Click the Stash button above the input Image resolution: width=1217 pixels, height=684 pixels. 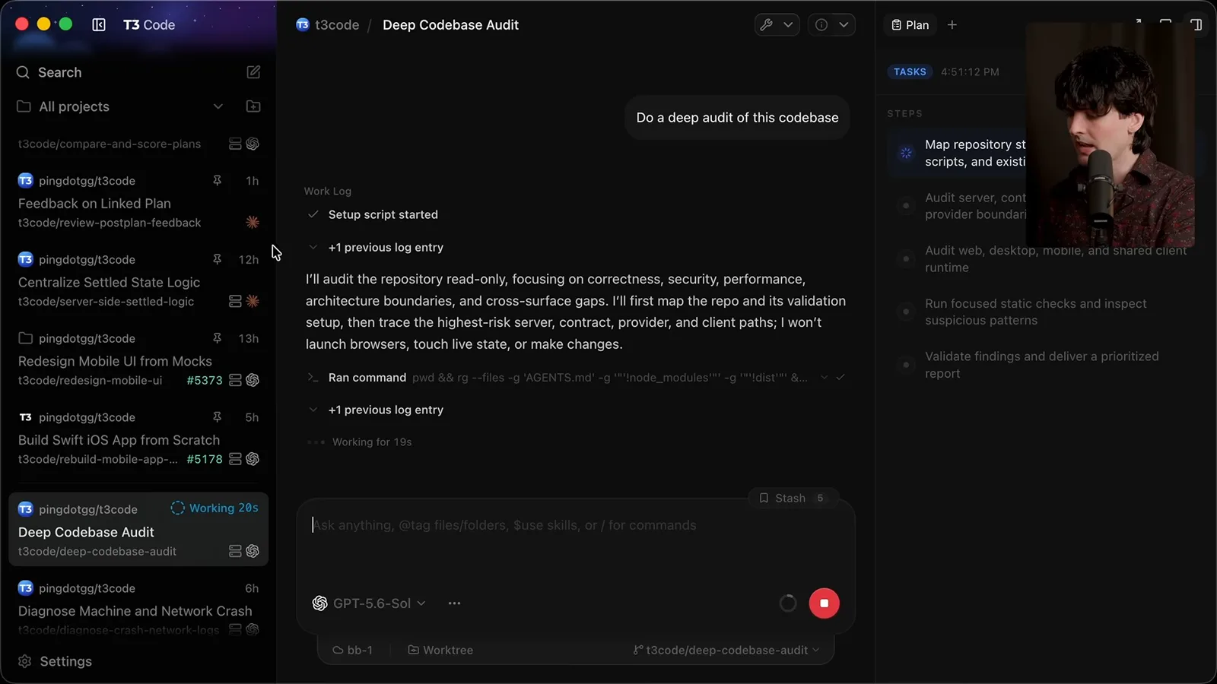pos(793,498)
